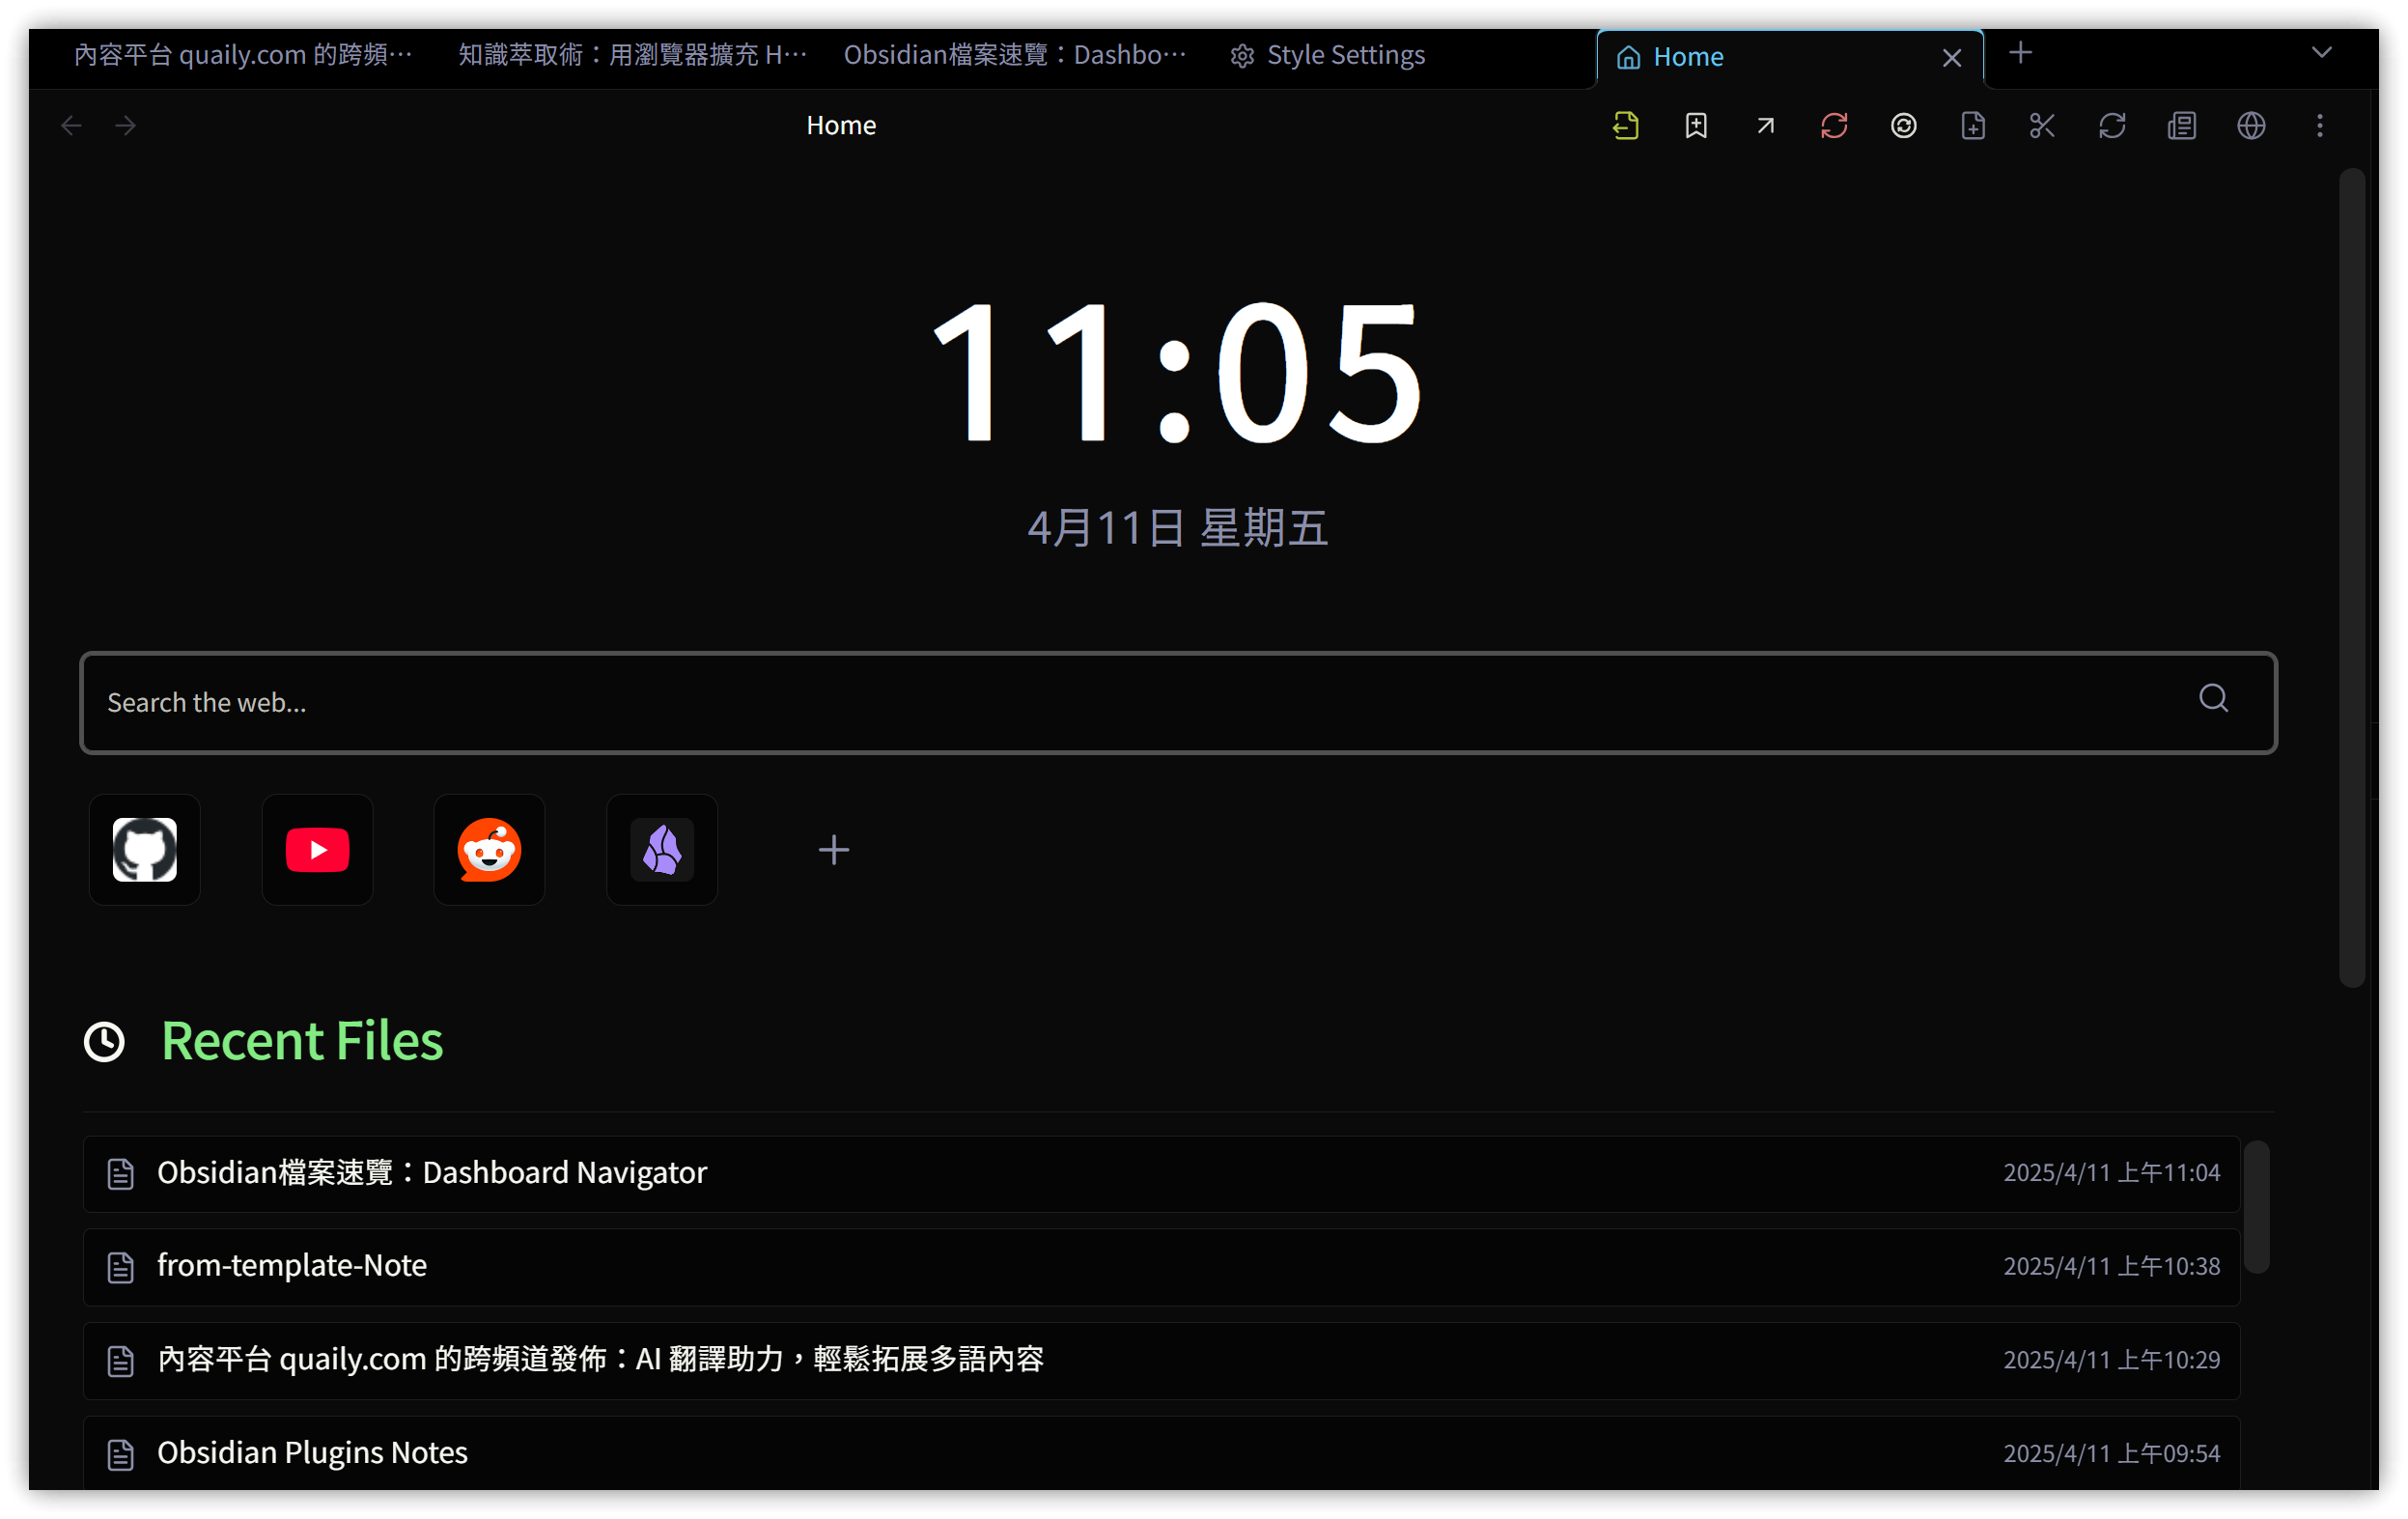Open the Reddit shortcut tile
Screen dimensions: 2408x1519
[x=489, y=850]
